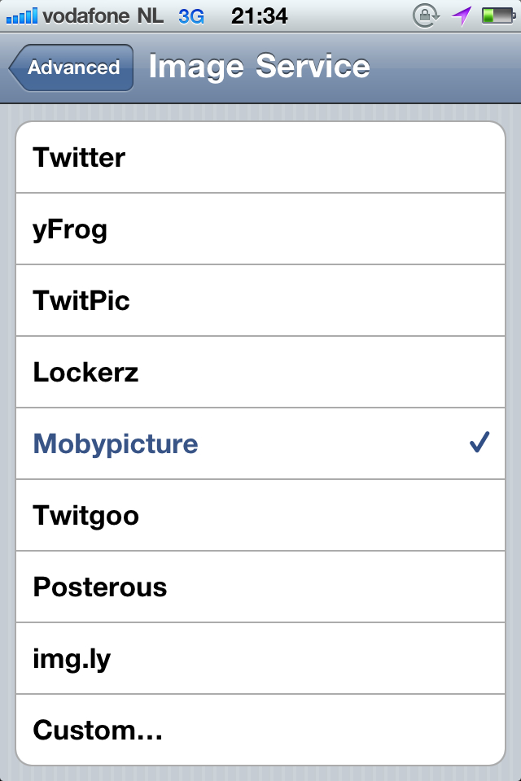The width and height of the screenshot is (521, 781).
Task: Select Twitter as image service
Action: click(x=260, y=158)
